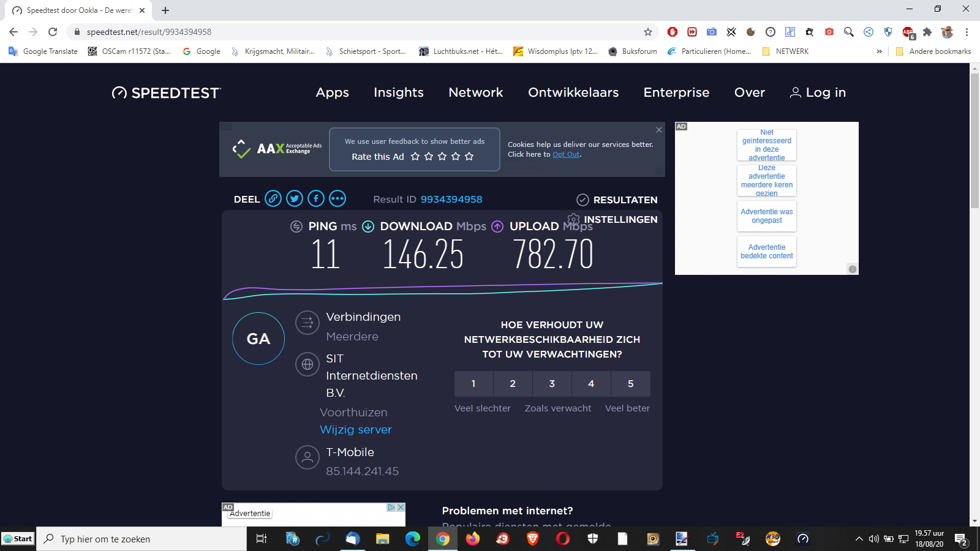The image size is (980, 551).
Task: Click browser back arrow
Action: point(13,32)
